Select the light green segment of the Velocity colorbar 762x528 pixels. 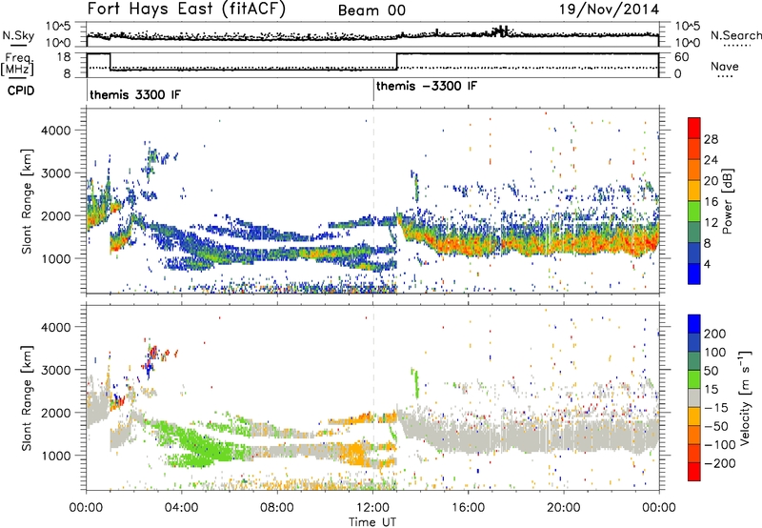[694, 379]
